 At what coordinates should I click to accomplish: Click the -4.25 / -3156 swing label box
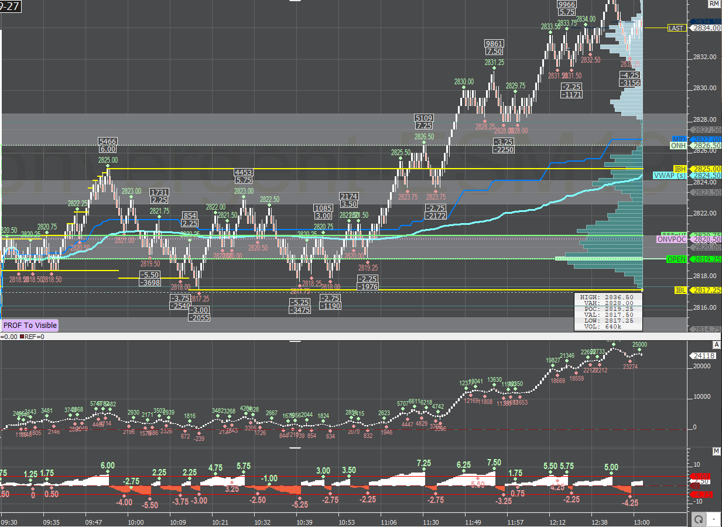click(x=631, y=79)
